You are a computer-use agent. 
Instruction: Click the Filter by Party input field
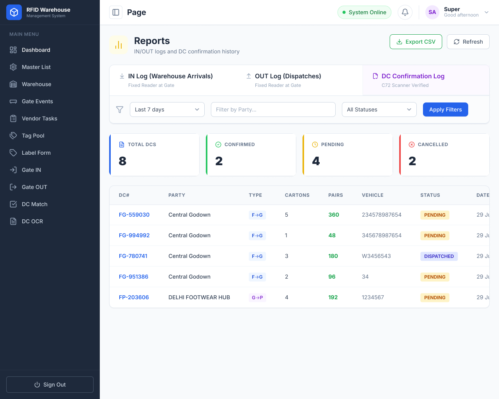pyautogui.click(x=273, y=109)
